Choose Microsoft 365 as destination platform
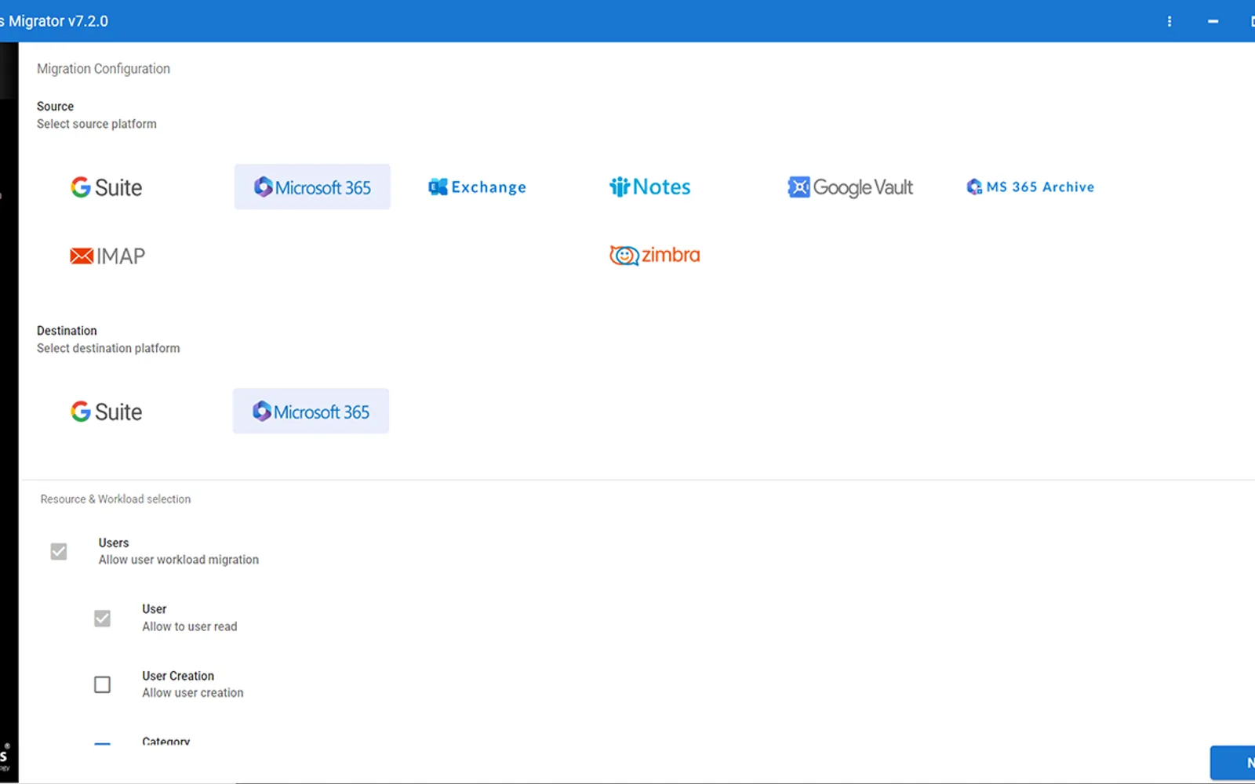1255x784 pixels. [x=311, y=411]
